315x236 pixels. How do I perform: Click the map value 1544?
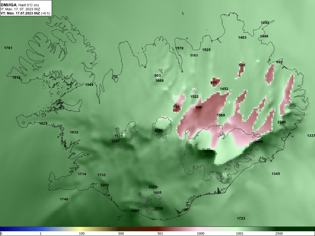pyautogui.click(x=89, y=85)
